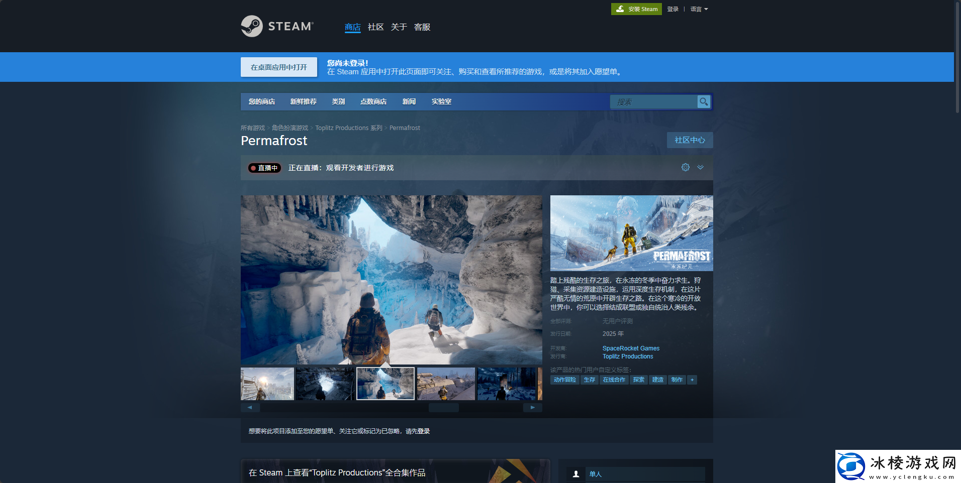Viewport: 961px width, 483px height.
Task: Click the Steam logo
Action: click(277, 26)
